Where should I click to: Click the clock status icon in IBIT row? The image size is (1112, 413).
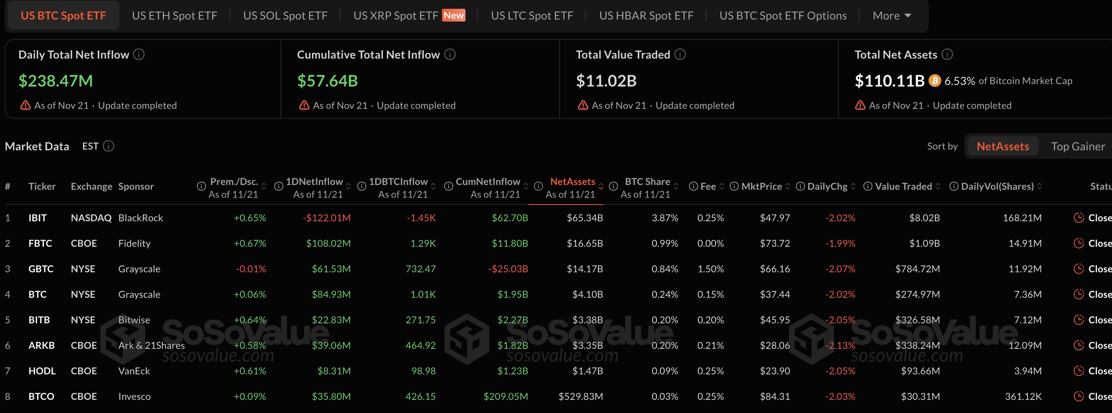coord(1079,218)
